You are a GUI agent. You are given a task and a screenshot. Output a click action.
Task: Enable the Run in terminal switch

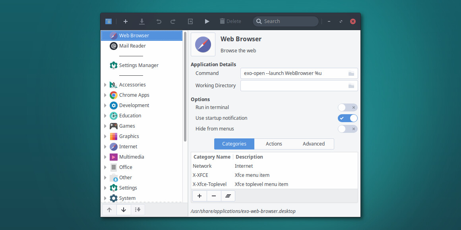click(347, 107)
